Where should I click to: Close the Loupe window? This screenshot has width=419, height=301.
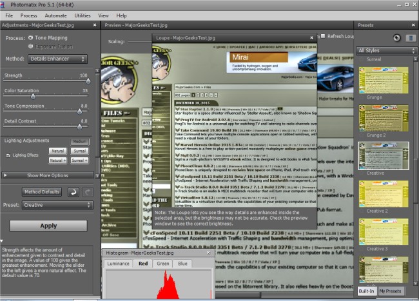(311, 38)
